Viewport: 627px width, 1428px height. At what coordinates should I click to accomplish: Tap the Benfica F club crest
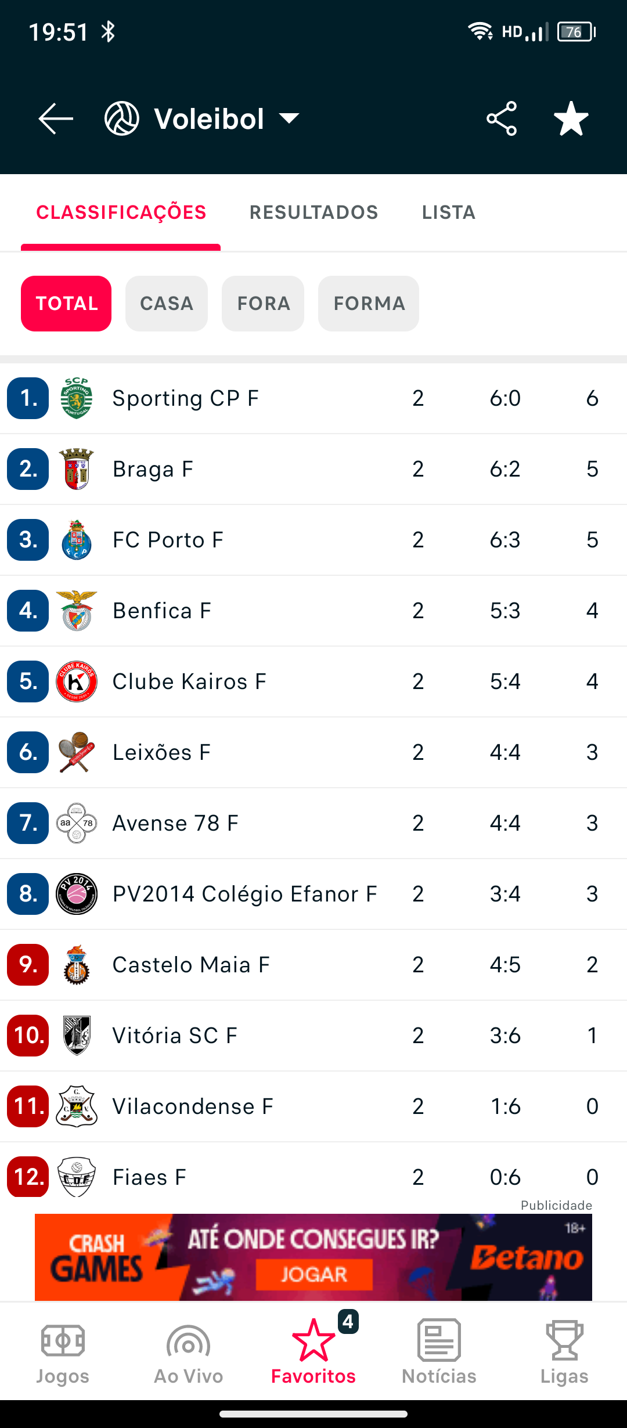pos(77,611)
